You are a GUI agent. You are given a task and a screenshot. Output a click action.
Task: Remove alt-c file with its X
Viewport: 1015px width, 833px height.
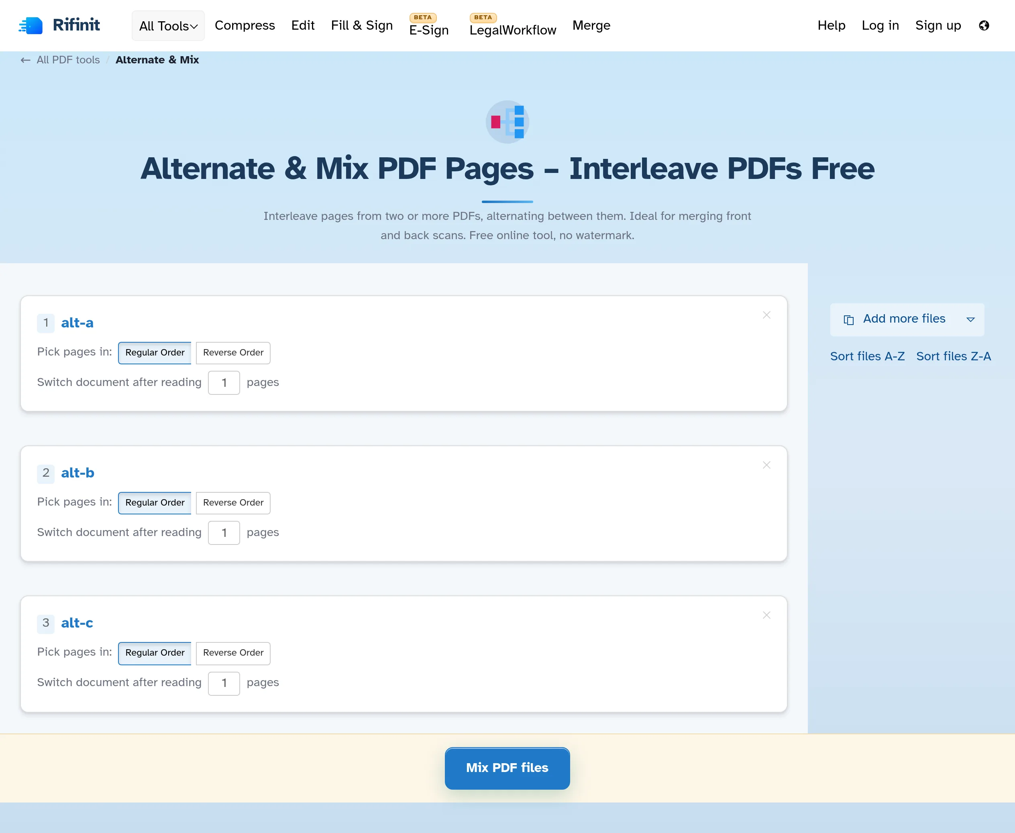[766, 615]
